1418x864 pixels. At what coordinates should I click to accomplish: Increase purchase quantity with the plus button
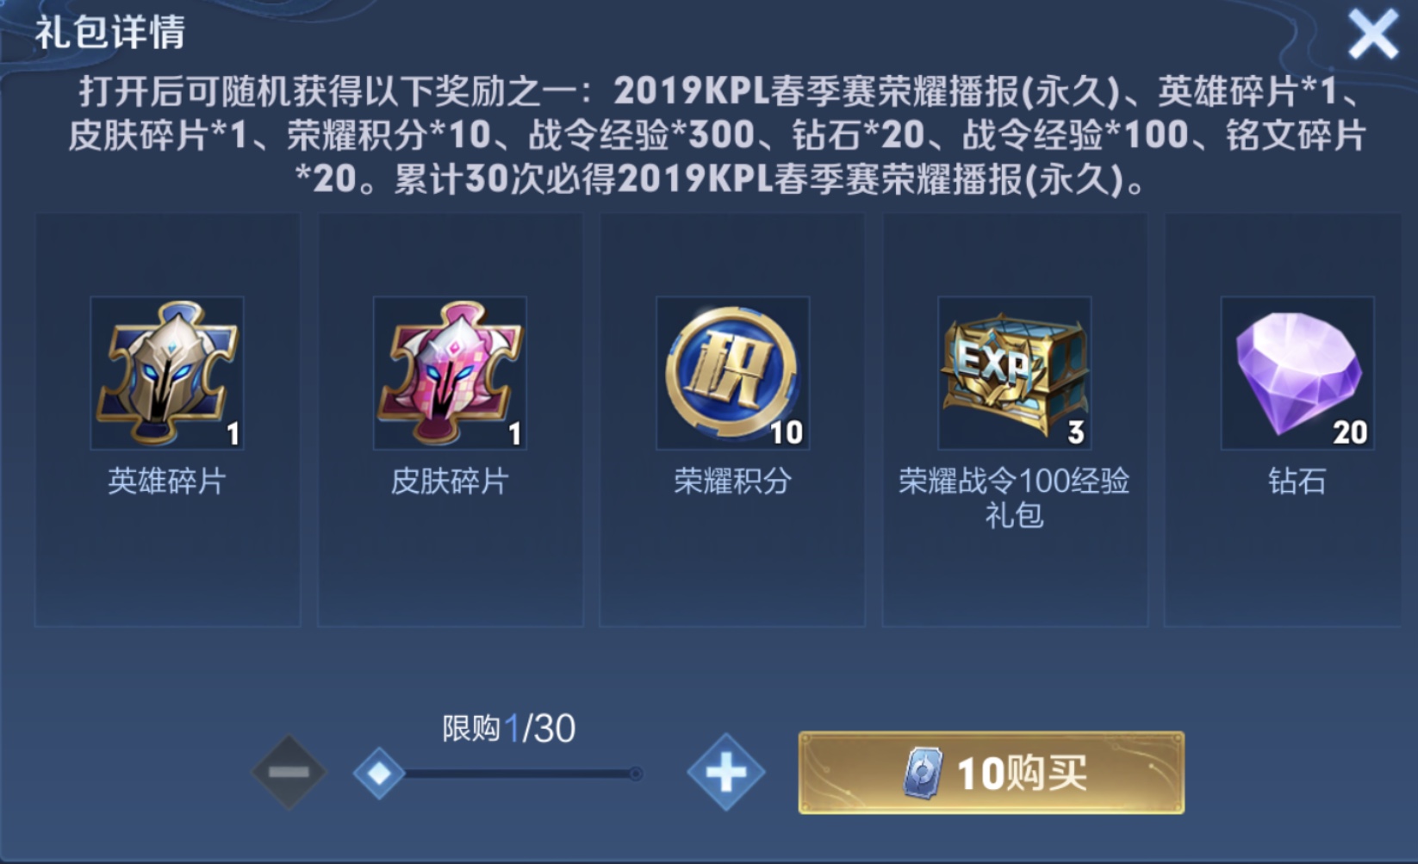click(x=725, y=772)
